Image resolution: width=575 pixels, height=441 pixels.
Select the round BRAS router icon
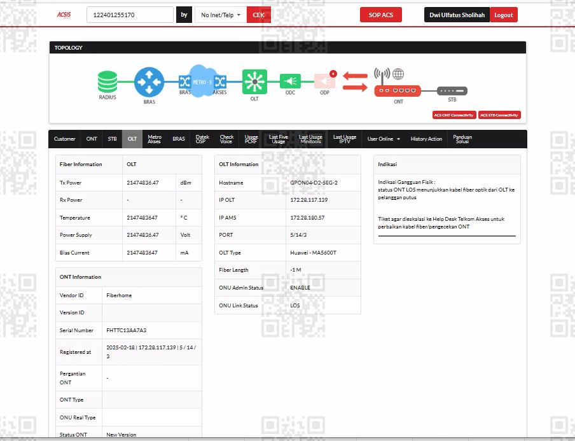[149, 82]
